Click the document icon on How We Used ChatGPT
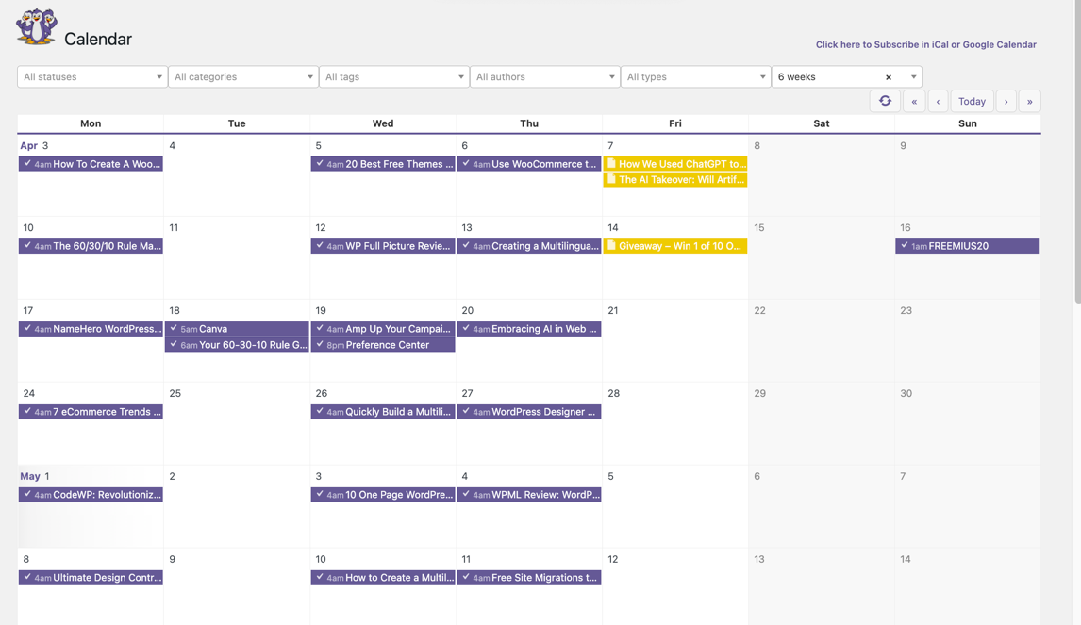The image size is (1081, 625). coord(611,163)
